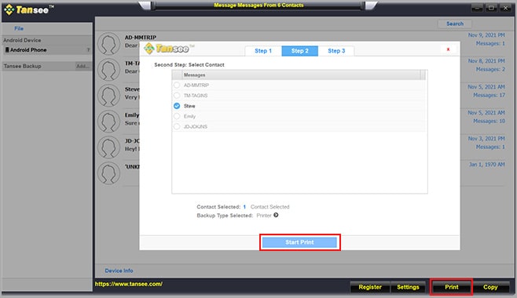This screenshot has width=517, height=298.
Task: Click the 'Messages: 10' count text
Action: [489, 121]
